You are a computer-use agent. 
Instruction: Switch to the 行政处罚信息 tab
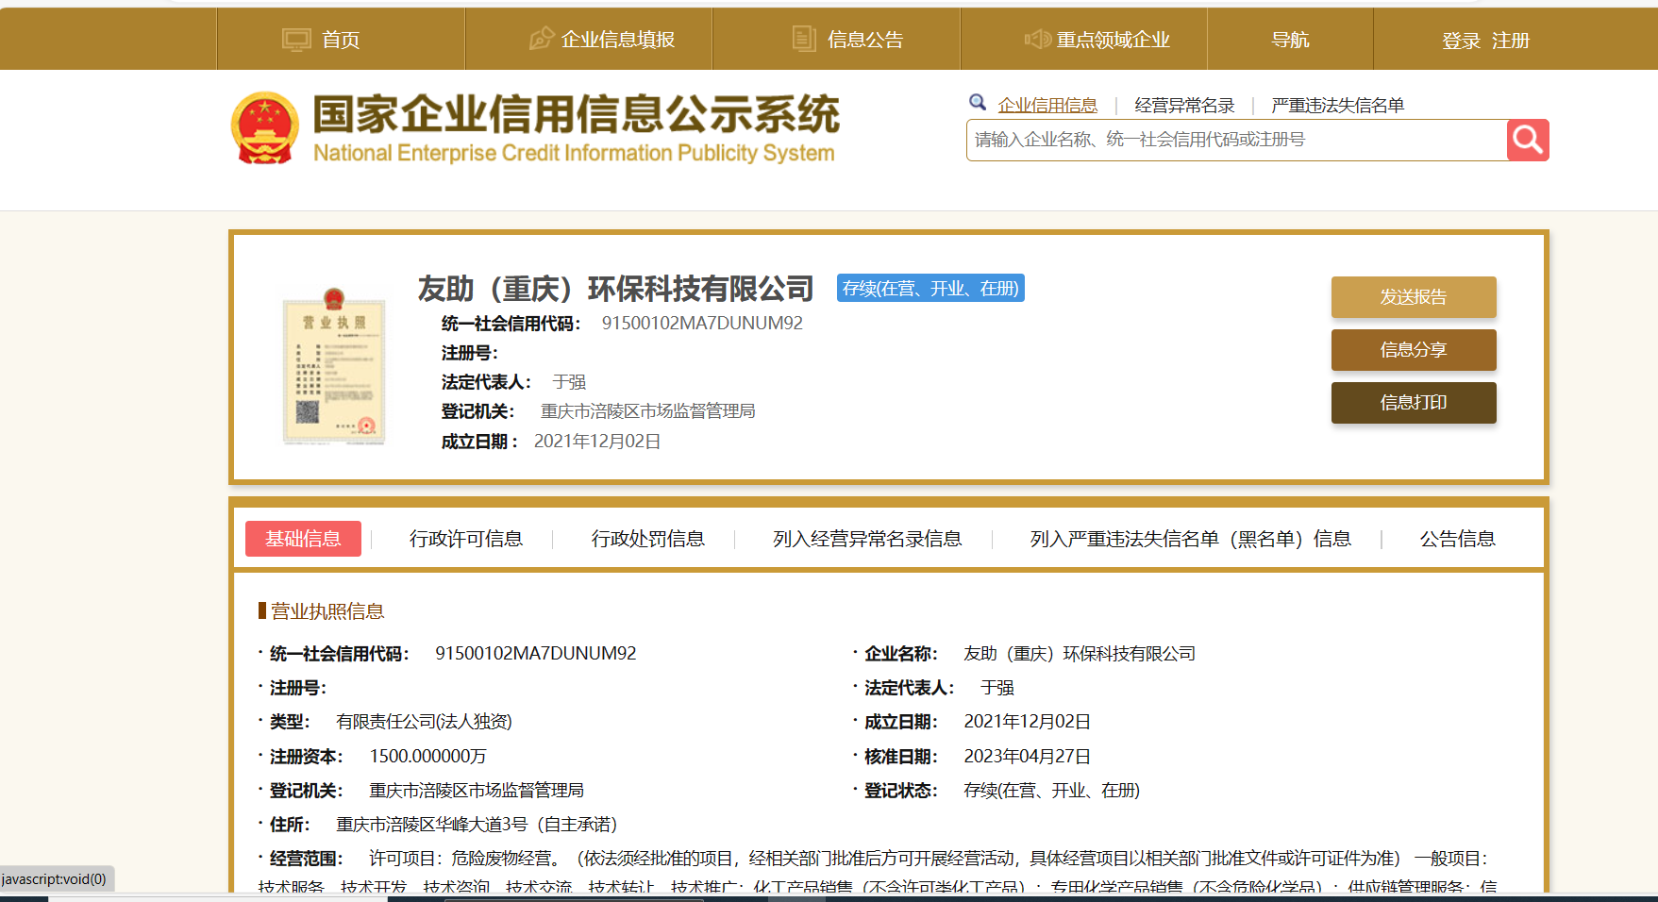[648, 539]
